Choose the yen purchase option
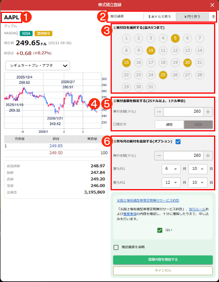 point(192,17)
